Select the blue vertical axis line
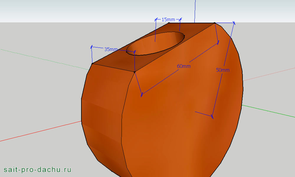 pos(195,10)
